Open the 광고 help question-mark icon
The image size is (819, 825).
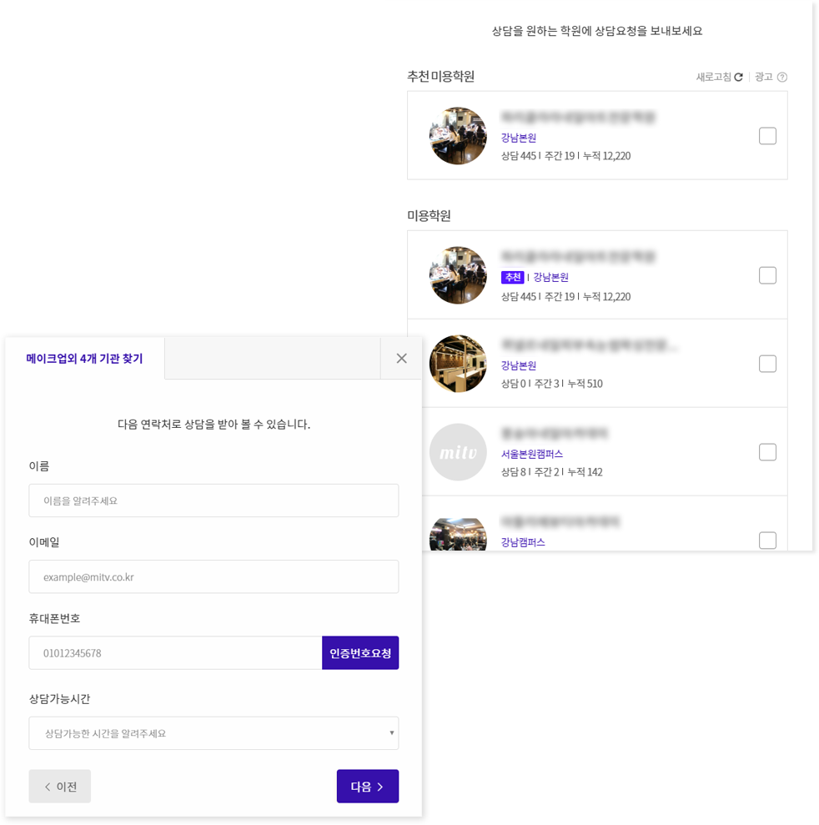pos(782,77)
